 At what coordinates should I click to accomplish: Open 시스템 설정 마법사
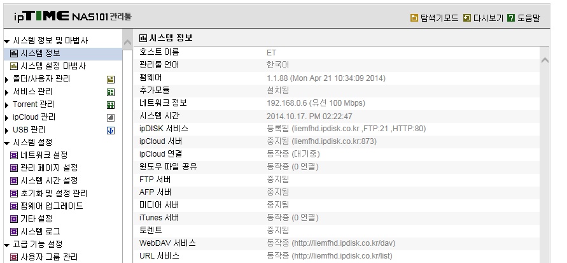[x=53, y=66]
